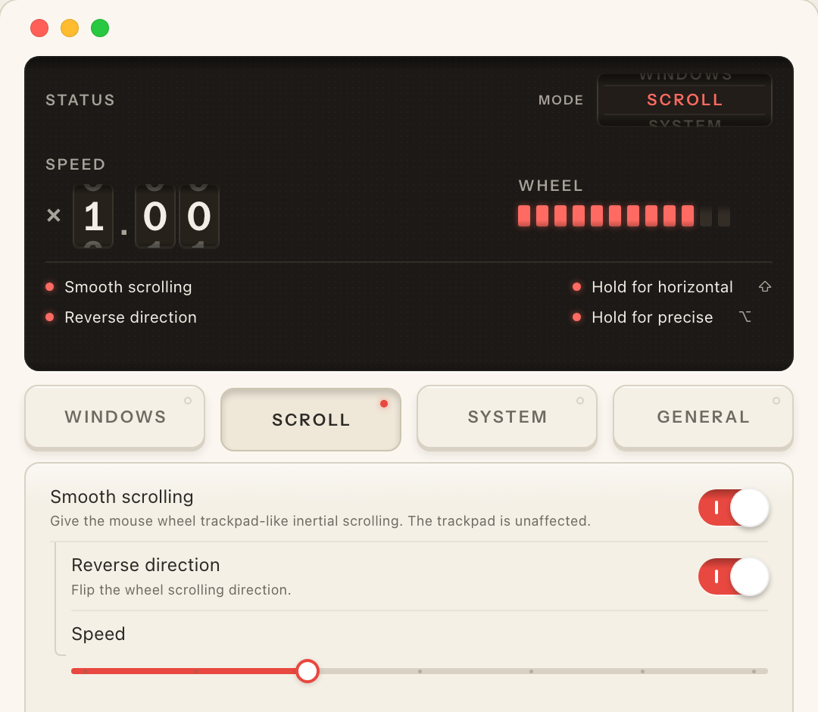Image resolution: width=818 pixels, height=712 pixels.
Task: Click the red dot beside Hold for precise
Action: (x=576, y=317)
